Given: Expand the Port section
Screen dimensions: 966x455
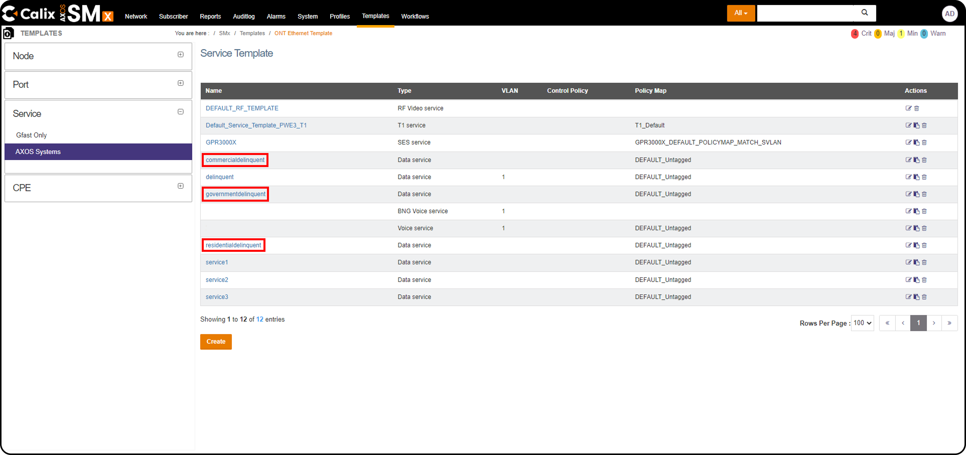Looking at the screenshot, I should (x=181, y=83).
